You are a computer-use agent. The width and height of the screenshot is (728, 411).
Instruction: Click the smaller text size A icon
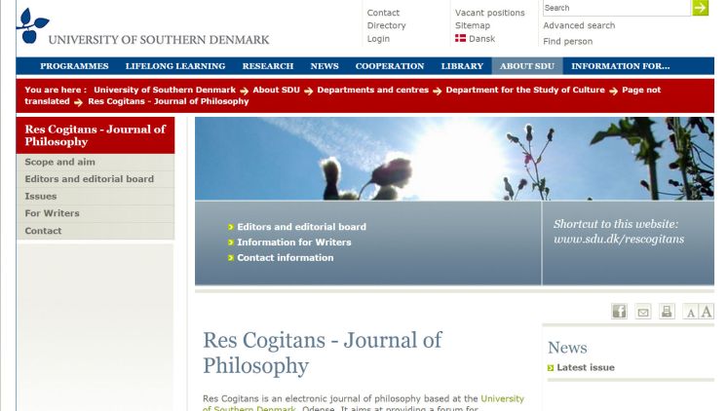[x=690, y=312]
